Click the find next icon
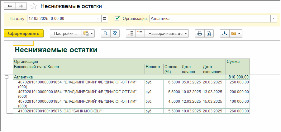This screenshot has height=132, width=281. pos(115,34)
